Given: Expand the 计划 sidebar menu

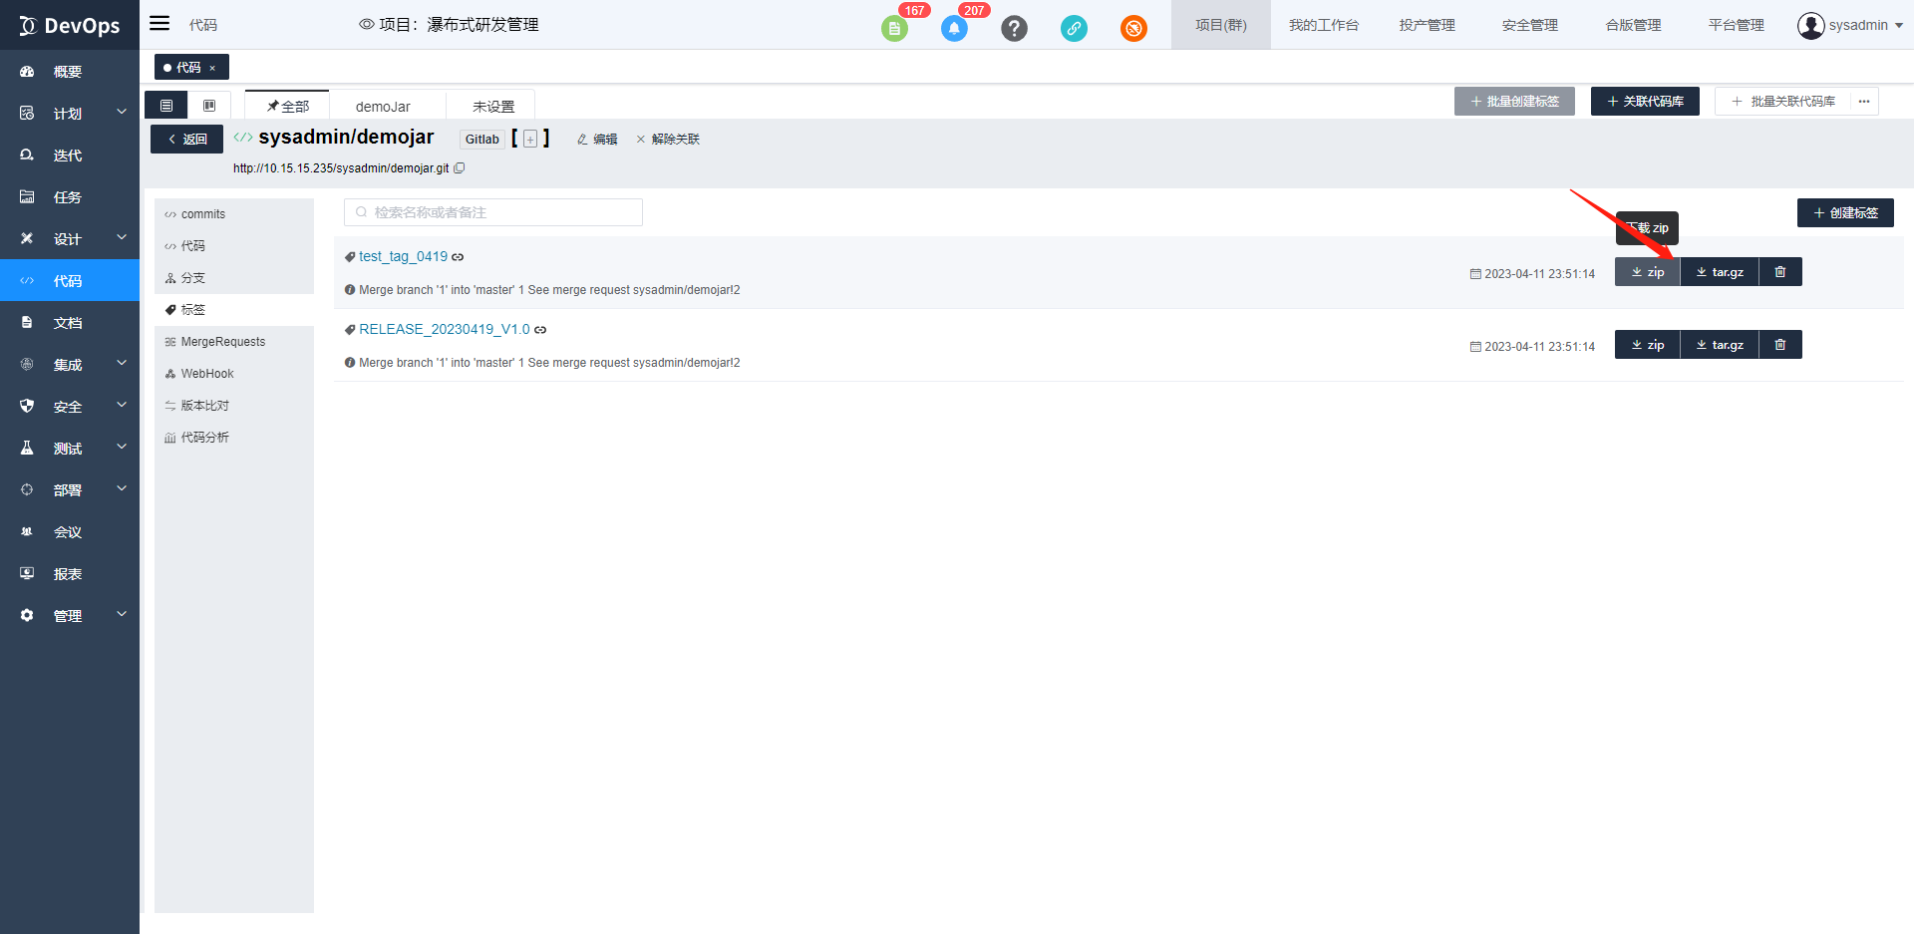Looking at the screenshot, I should click(70, 114).
